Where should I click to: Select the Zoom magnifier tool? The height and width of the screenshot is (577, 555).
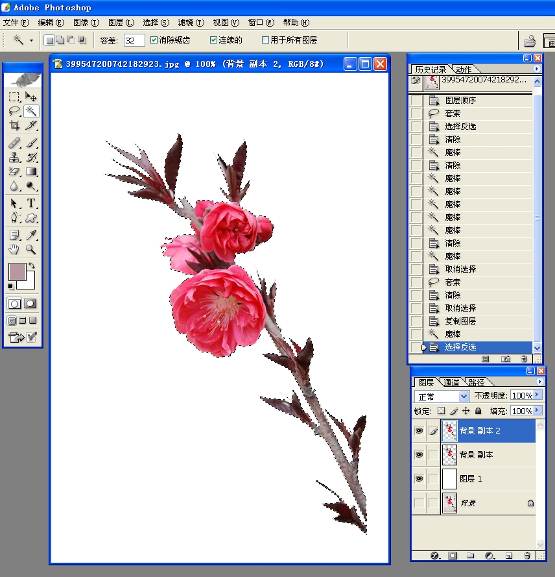point(30,249)
